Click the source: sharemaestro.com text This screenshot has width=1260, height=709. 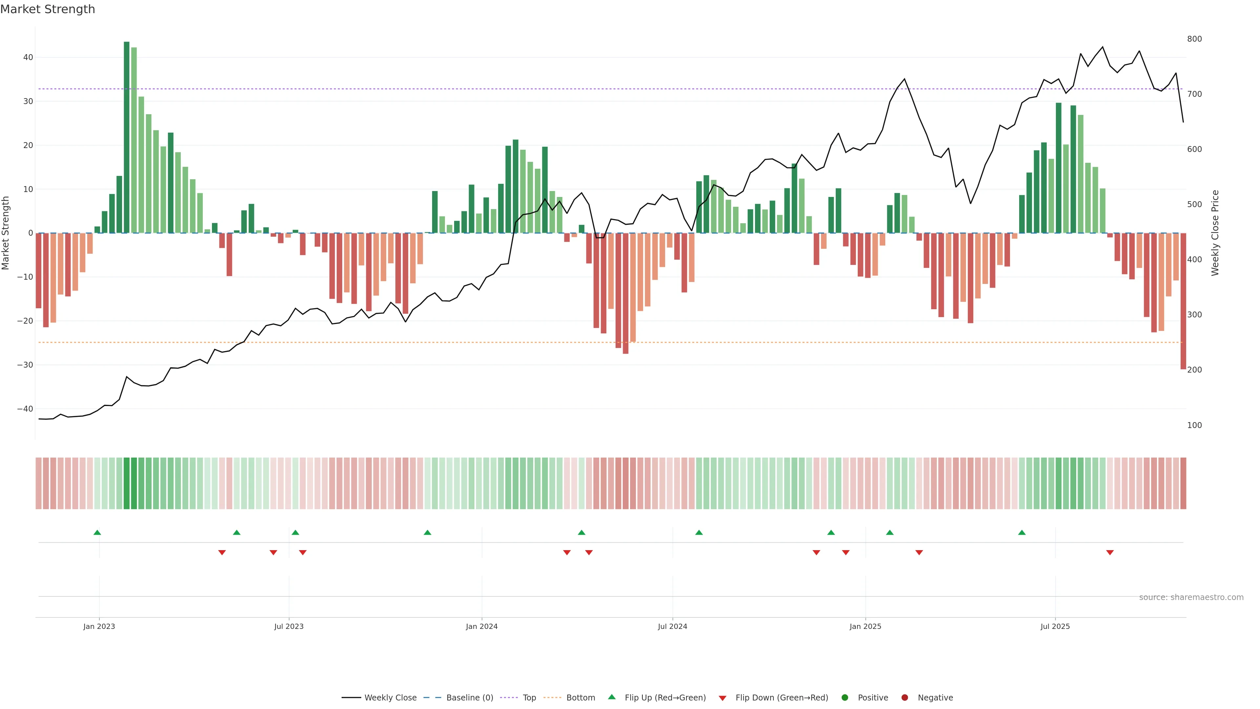click(x=1191, y=597)
